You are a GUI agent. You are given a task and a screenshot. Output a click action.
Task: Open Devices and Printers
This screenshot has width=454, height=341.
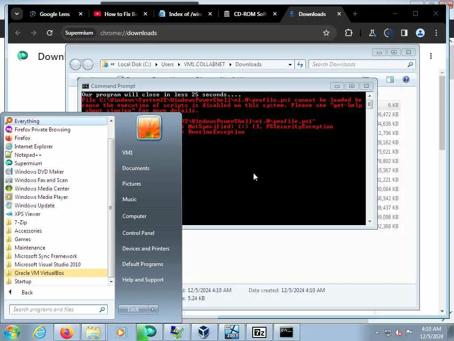[145, 249]
